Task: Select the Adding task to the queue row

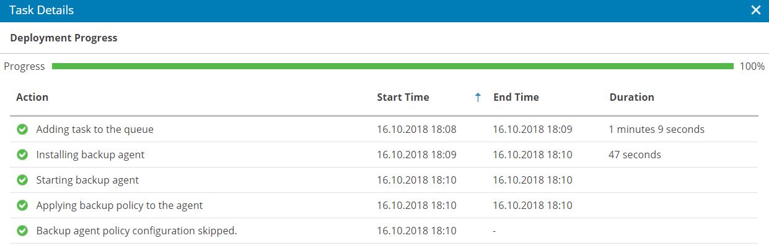Action: click(x=384, y=129)
